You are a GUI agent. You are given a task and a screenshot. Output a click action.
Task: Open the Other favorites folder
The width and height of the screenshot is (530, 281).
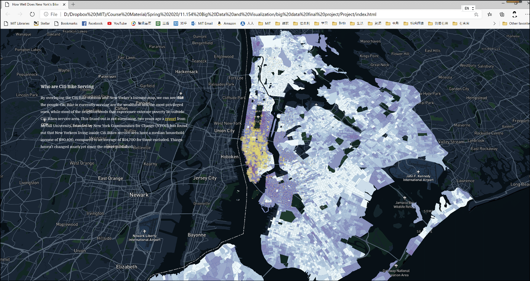[516, 24]
